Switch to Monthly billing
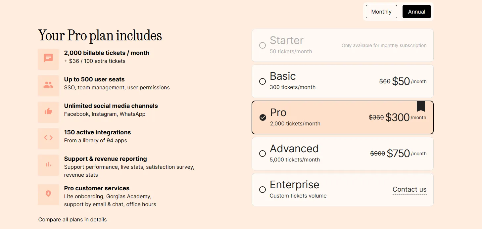 [381, 12]
